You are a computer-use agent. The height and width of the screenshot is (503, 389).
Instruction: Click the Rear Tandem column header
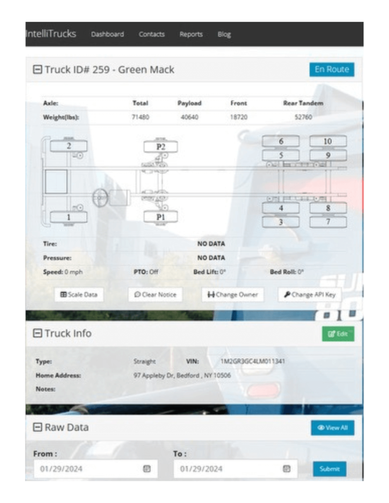303,103
